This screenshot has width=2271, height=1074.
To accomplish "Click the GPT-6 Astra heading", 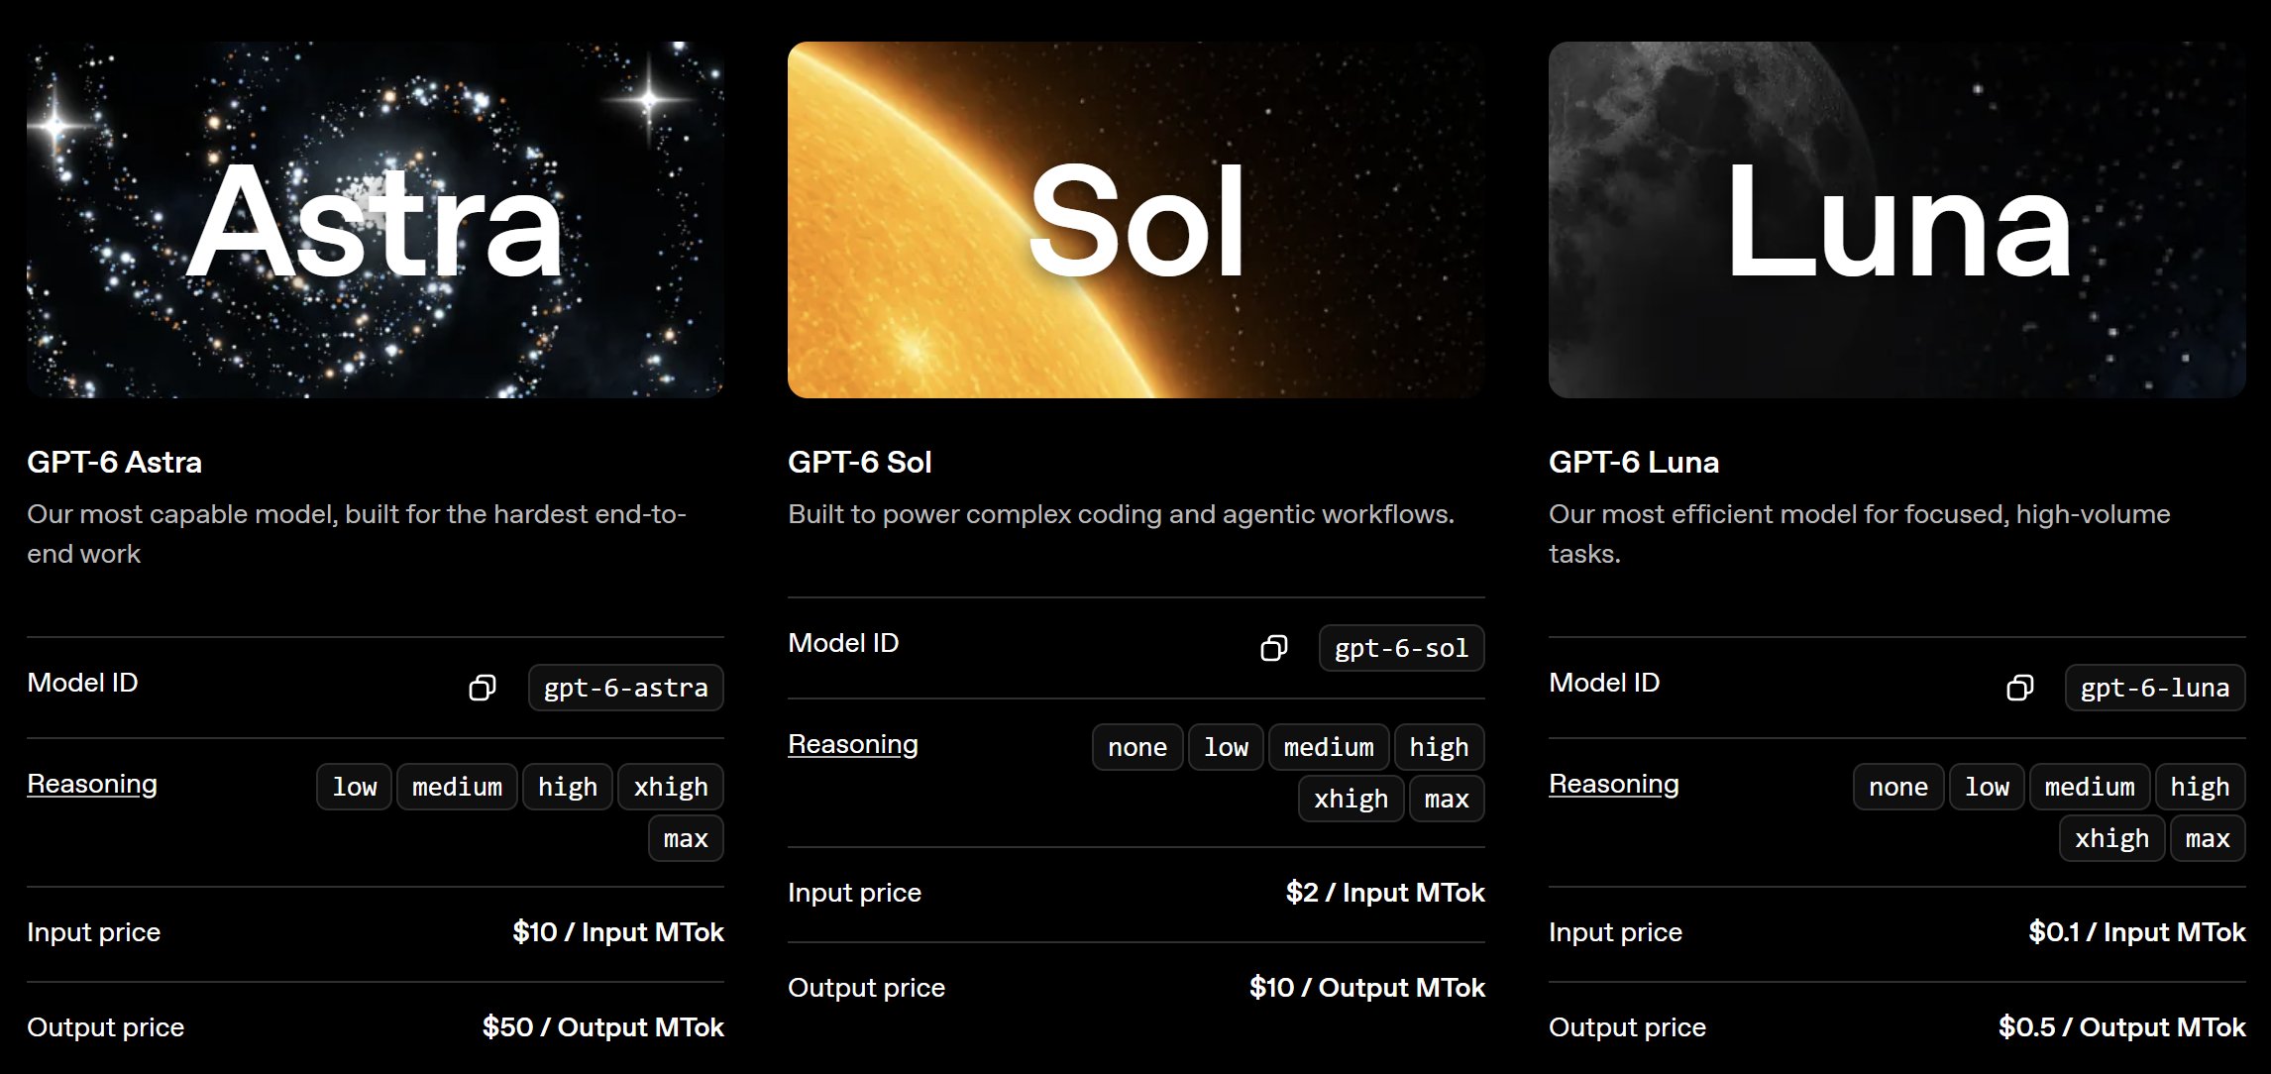I will [114, 462].
